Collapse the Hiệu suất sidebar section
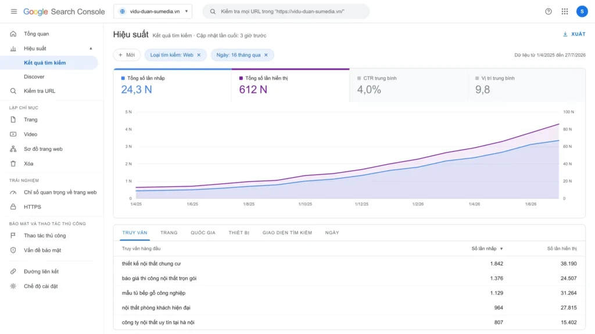 point(91,49)
